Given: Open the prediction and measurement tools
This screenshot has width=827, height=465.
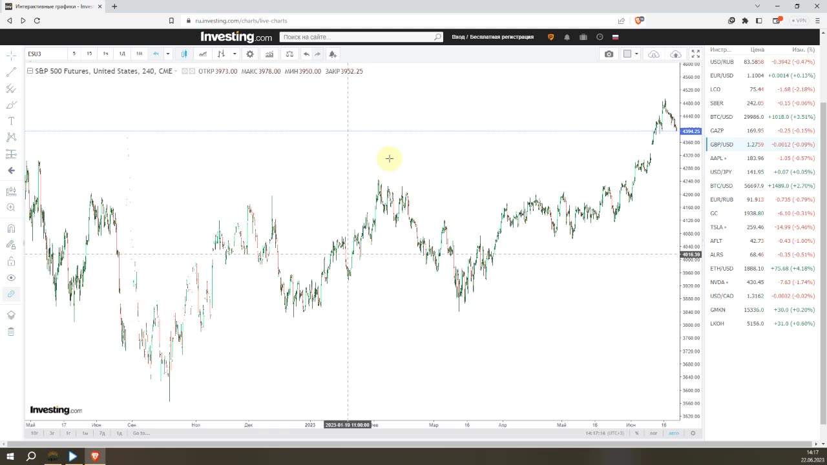Looking at the screenshot, I should point(11,154).
